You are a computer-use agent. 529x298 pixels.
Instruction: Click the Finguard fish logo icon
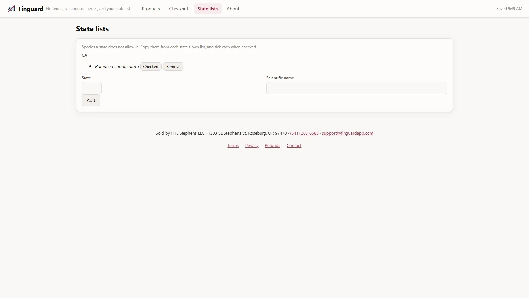tap(11, 9)
